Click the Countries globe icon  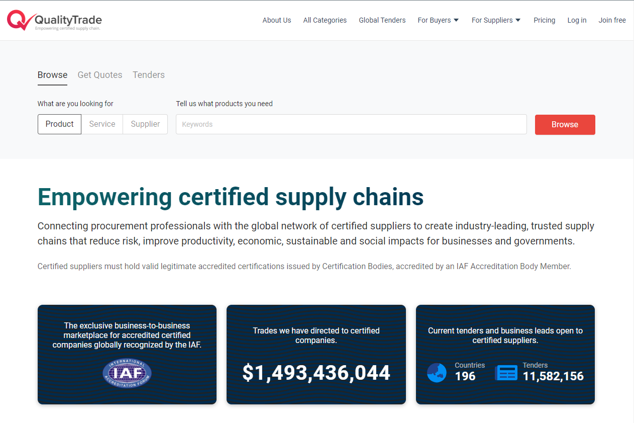(437, 373)
